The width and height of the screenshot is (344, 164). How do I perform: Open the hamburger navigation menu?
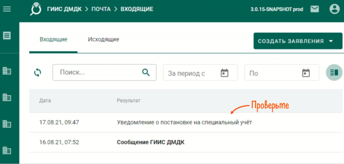[7, 9]
